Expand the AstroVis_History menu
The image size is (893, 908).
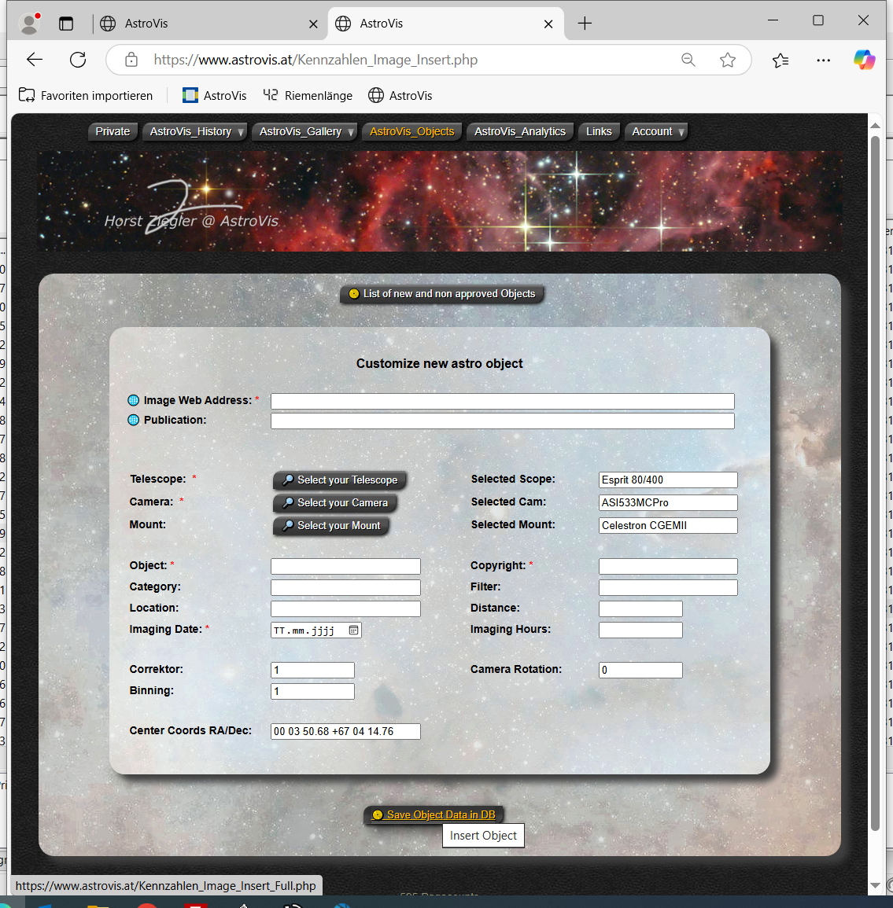pos(194,131)
